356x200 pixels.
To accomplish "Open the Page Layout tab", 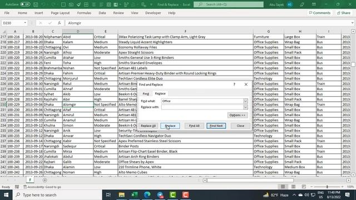I will 60,13.
